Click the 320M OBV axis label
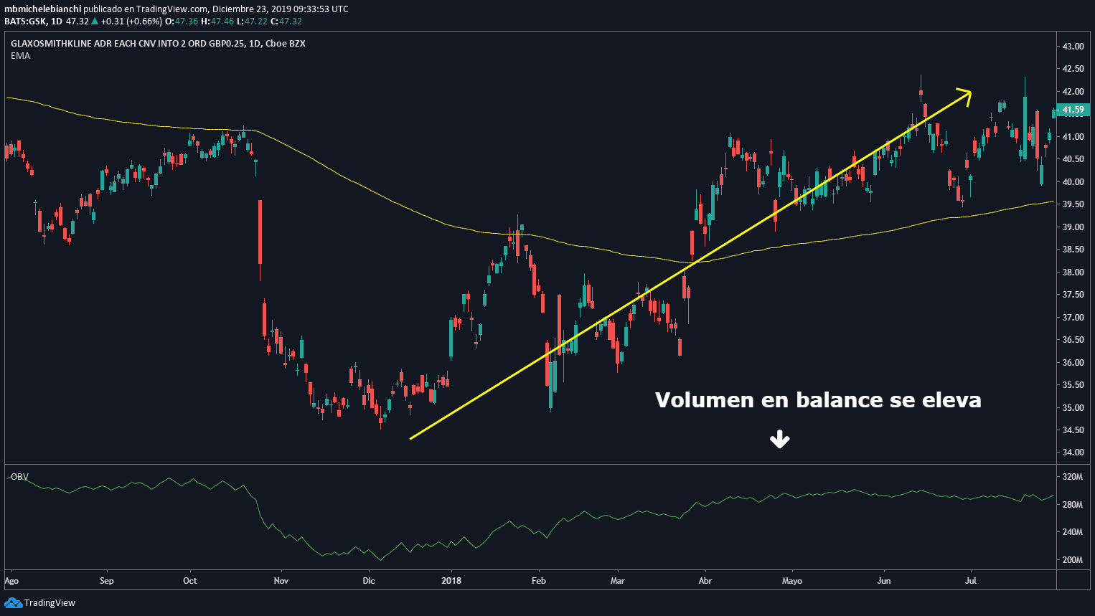This screenshot has height=616, width=1095. point(1073,477)
